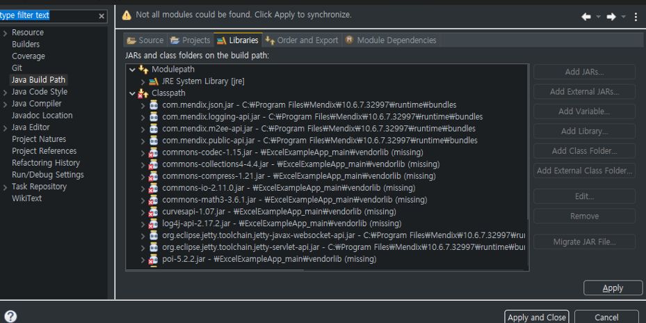The height and width of the screenshot is (323, 646).
Task: Click the Remove button
Action: [584, 216]
